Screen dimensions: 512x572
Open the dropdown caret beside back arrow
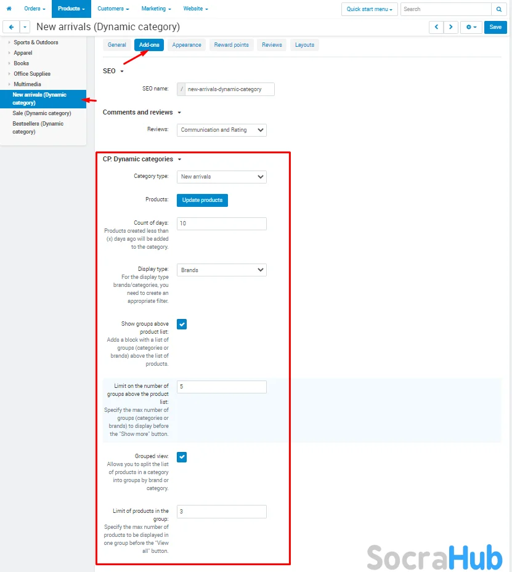click(x=25, y=27)
